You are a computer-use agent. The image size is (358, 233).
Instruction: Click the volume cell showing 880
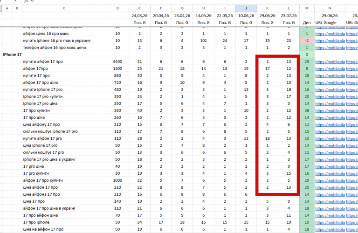[x=117, y=75]
